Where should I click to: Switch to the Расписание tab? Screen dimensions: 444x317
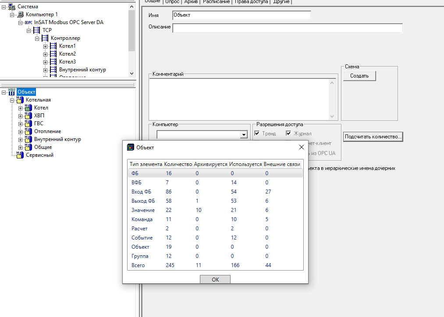[217, 2]
